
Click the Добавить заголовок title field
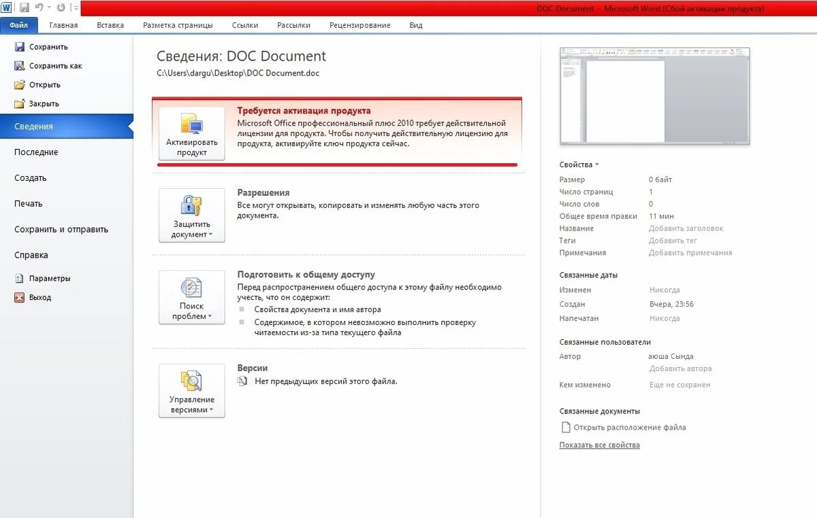(x=686, y=228)
